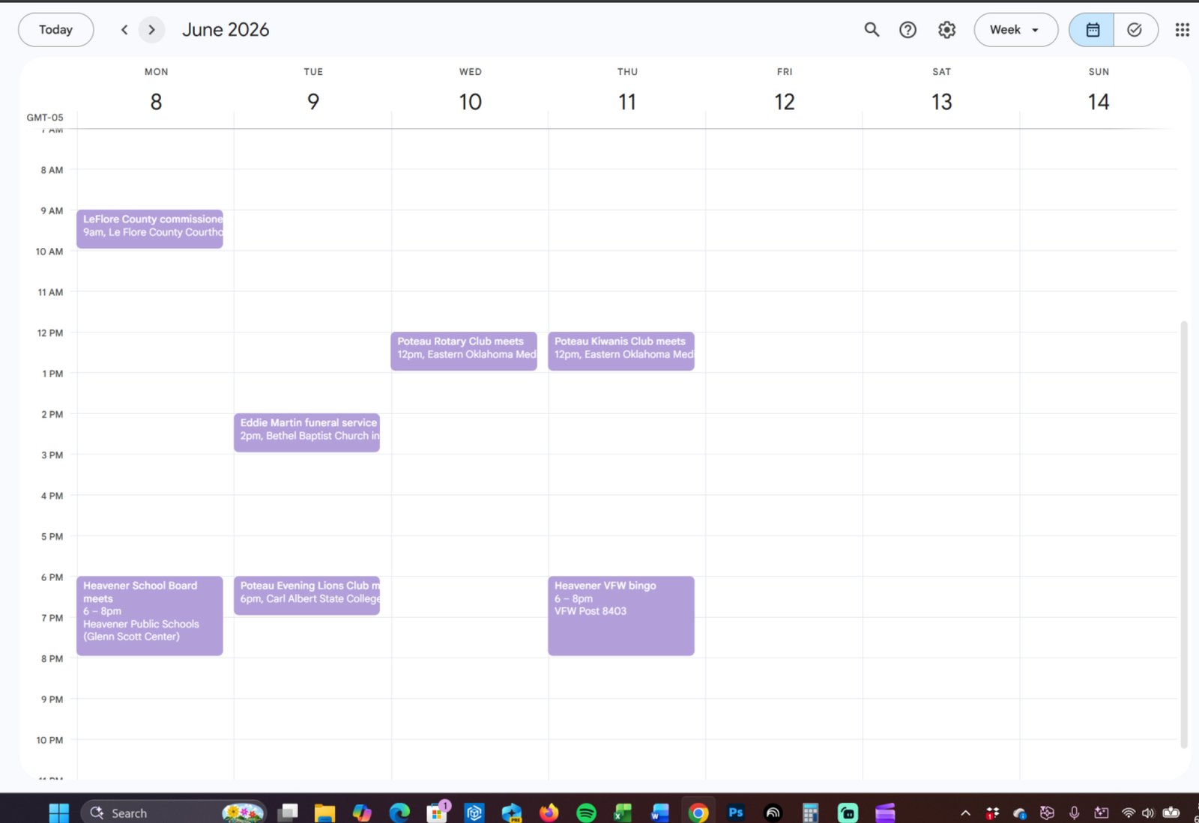Click the June 2026 month title

[x=226, y=30]
